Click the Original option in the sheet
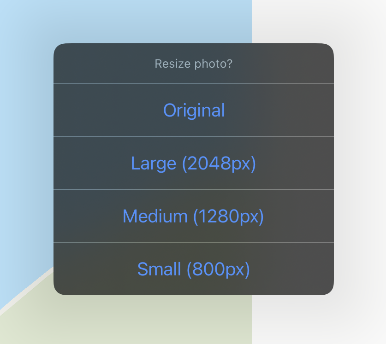The height and width of the screenshot is (344, 386). [x=193, y=110]
